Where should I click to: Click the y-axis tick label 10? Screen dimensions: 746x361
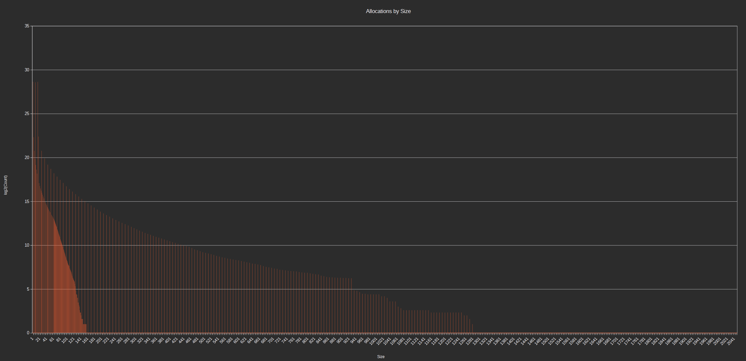point(27,245)
